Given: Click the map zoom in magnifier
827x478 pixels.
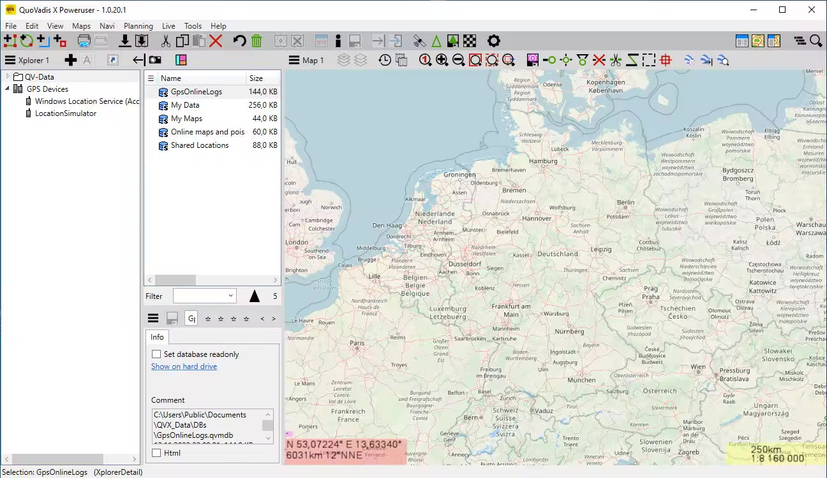Looking at the screenshot, I should 442,61.
